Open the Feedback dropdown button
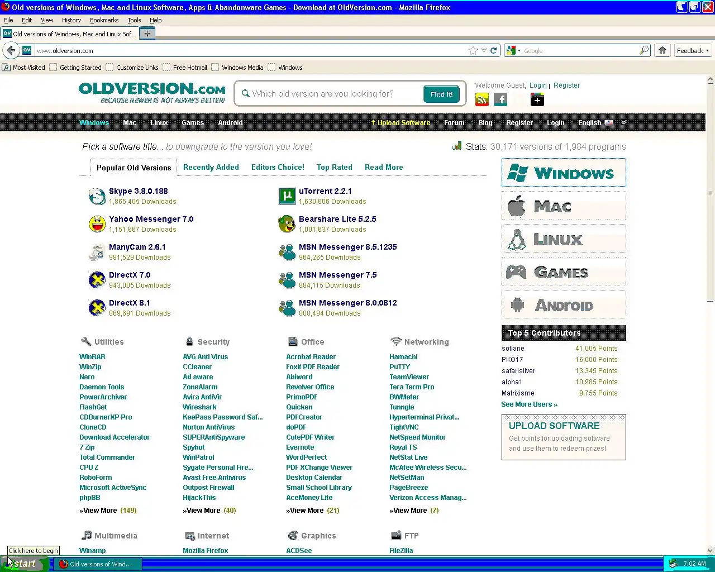The image size is (715, 572). pyautogui.click(x=693, y=50)
